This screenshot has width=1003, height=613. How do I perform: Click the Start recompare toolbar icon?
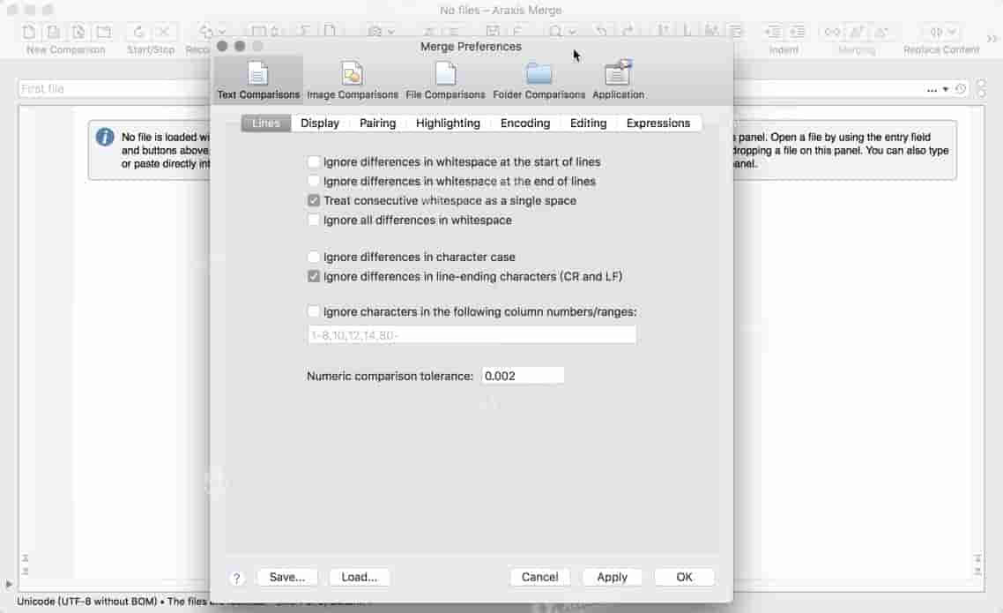(x=138, y=32)
